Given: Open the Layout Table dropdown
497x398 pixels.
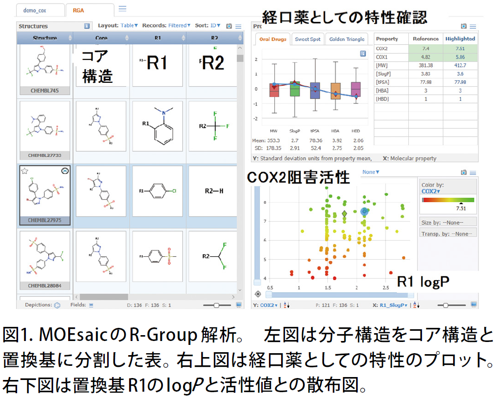Looking at the screenshot, I should [x=129, y=25].
